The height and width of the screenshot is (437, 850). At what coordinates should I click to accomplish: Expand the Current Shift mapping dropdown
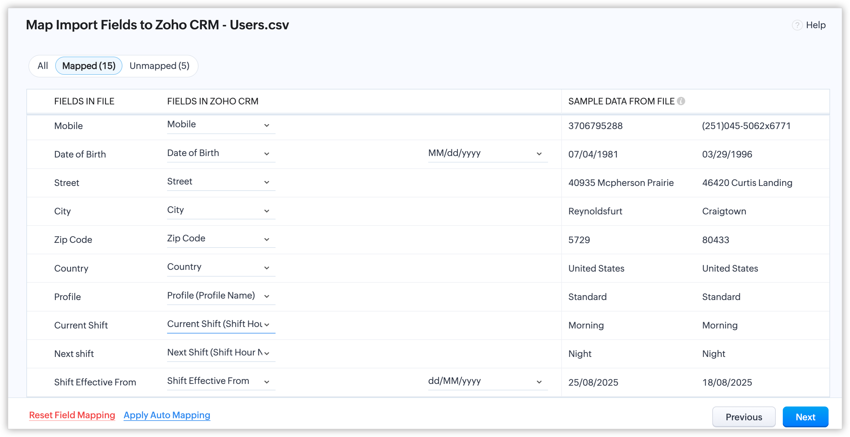(x=221, y=324)
